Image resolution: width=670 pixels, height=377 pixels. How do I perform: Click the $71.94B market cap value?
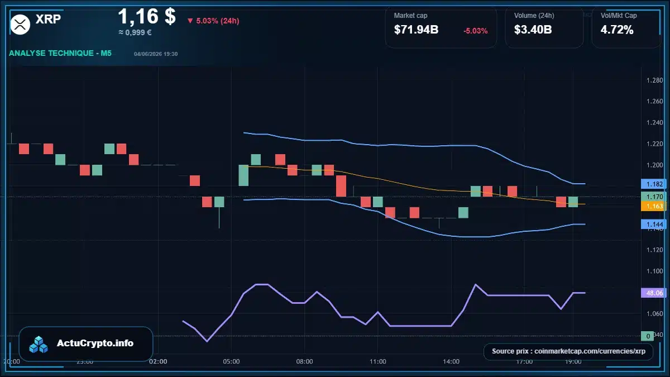click(x=416, y=30)
